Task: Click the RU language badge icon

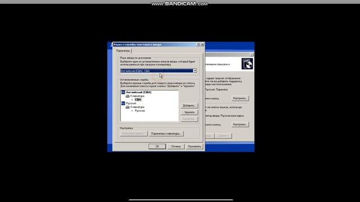Action: pos(123,103)
